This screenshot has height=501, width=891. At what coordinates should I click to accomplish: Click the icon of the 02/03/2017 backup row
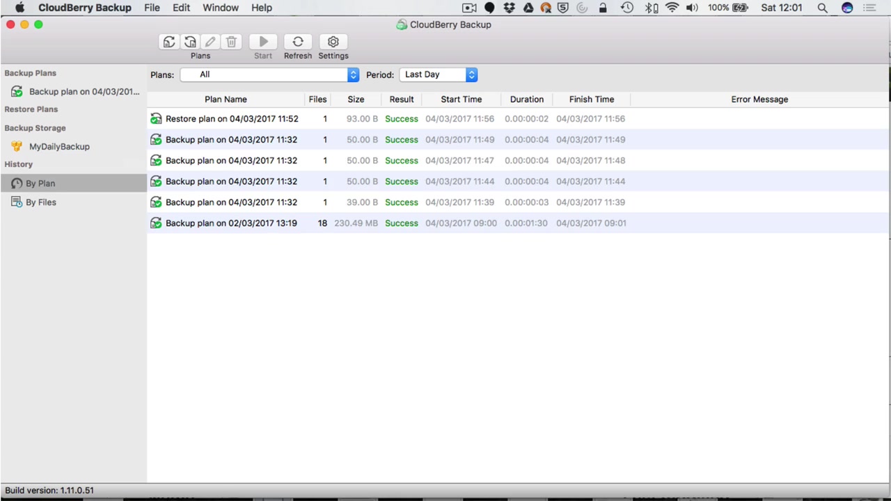tap(156, 223)
